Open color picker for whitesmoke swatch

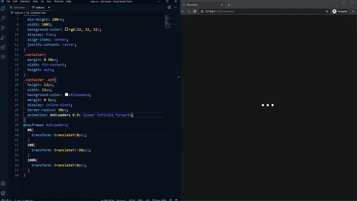tap(66, 94)
